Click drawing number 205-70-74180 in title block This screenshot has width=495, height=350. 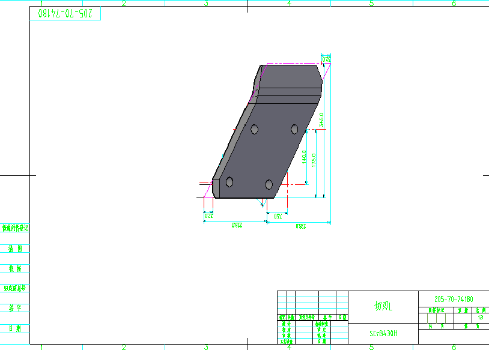click(453, 298)
